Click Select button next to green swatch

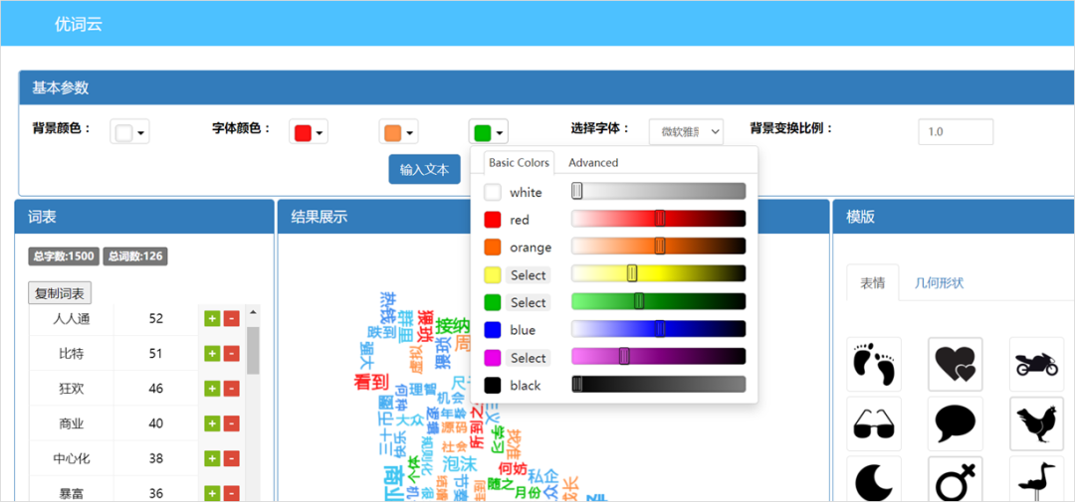[x=528, y=303]
